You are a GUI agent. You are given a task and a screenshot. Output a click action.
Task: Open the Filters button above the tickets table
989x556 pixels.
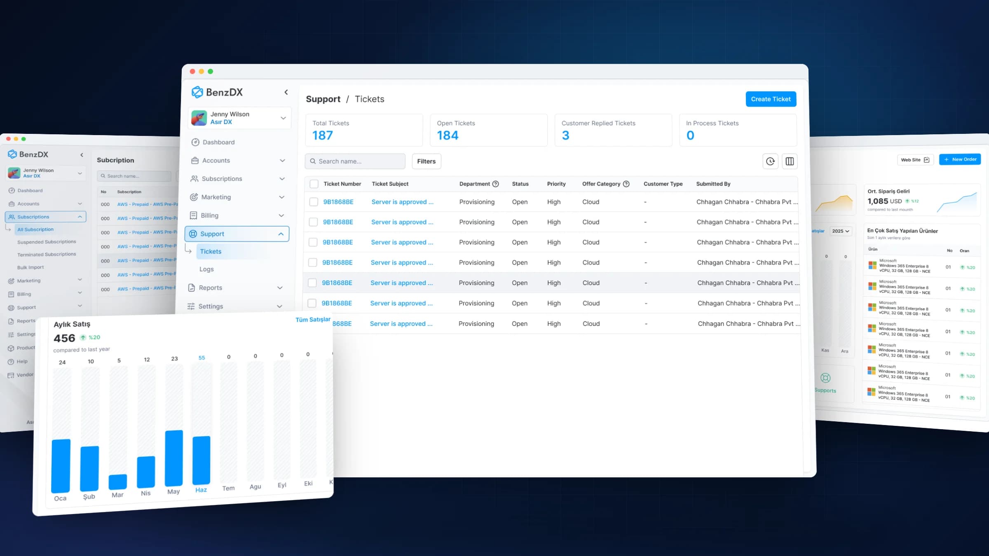click(x=426, y=161)
